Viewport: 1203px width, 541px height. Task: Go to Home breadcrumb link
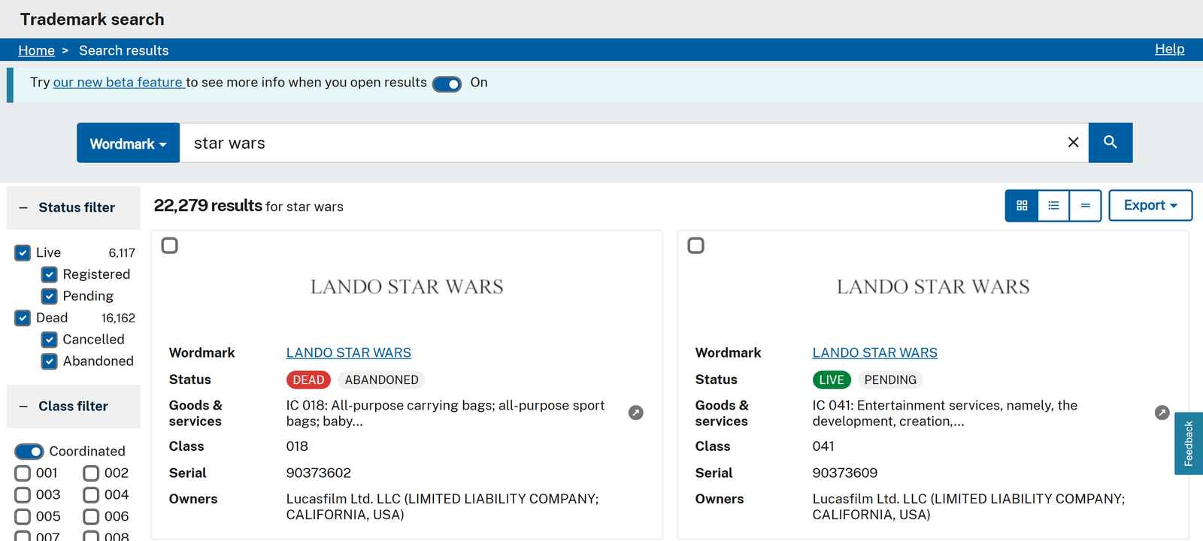pyautogui.click(x=37, y=50)
